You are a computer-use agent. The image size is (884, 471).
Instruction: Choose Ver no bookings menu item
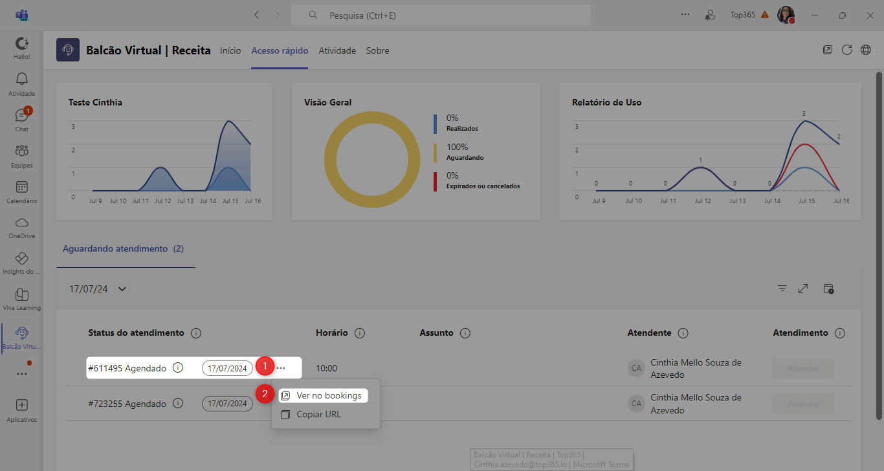coord(323,395)
